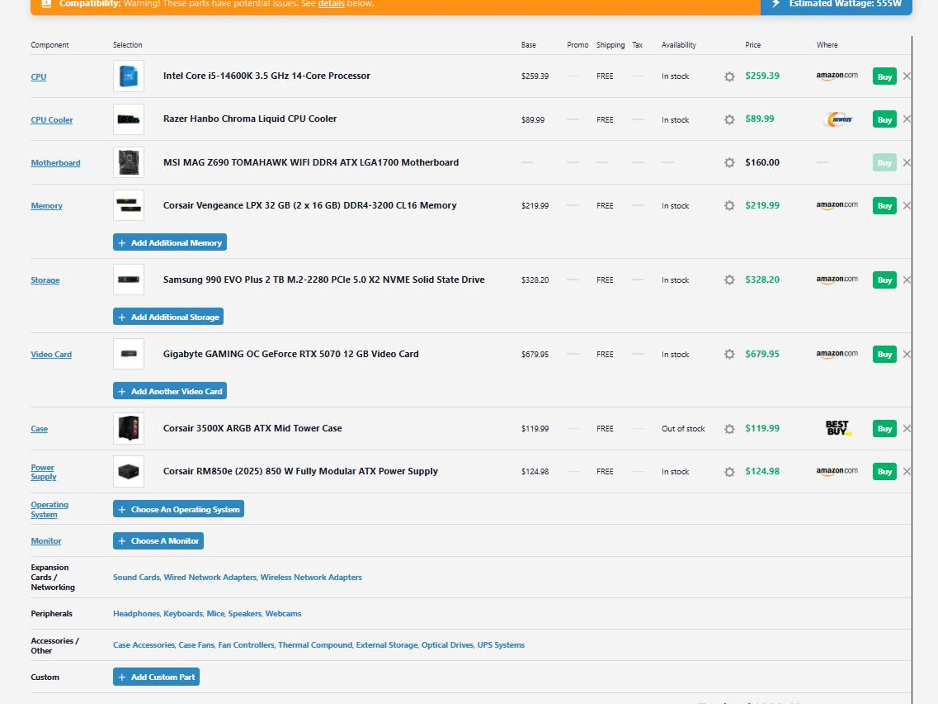Screen dimensions: 938x704
Task: Click Add Another Video Card button
Action: [x=170, y=391]
